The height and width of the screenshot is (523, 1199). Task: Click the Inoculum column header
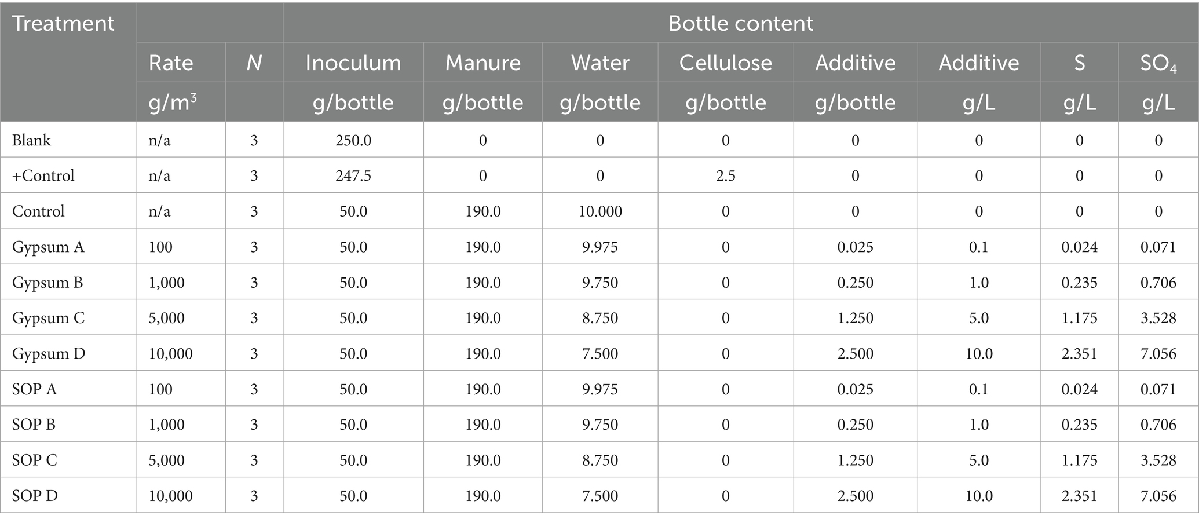353,63
